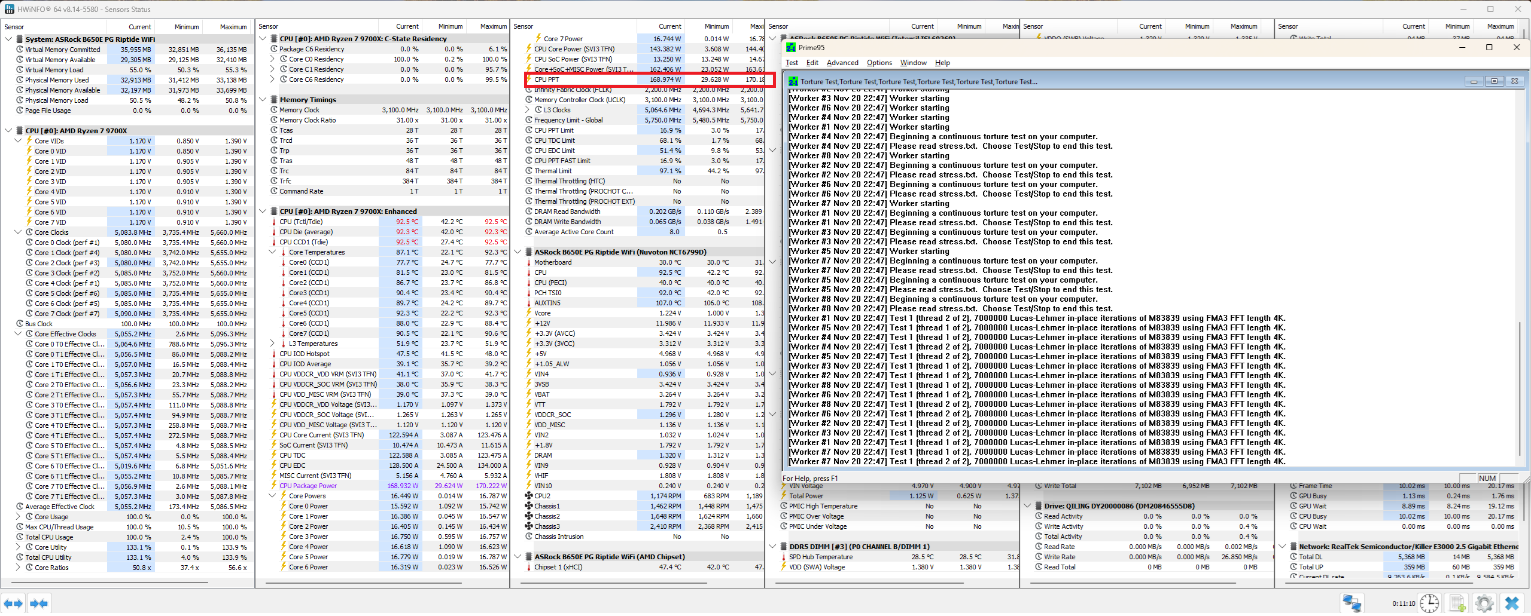
Task: Open the Advanced menu in Prime95
Action: click(x=842, y=63)
